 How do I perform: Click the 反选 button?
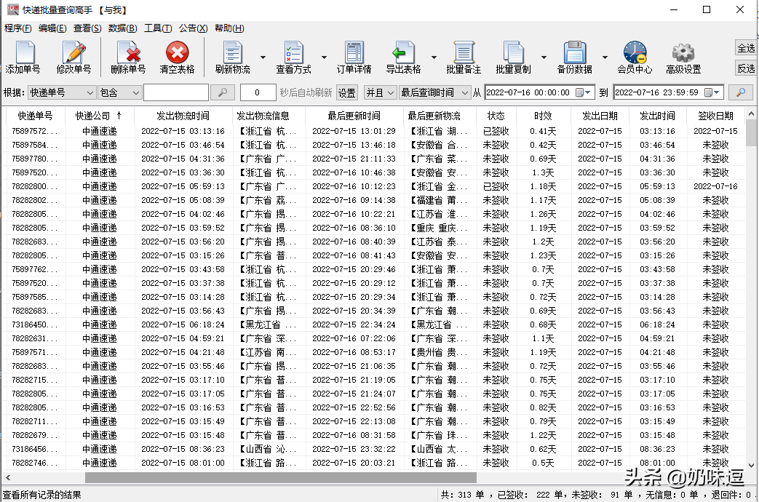click(x=746, y=68)
